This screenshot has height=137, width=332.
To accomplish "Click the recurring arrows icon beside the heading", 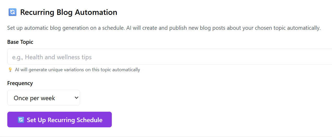I will tap(13, 12).
